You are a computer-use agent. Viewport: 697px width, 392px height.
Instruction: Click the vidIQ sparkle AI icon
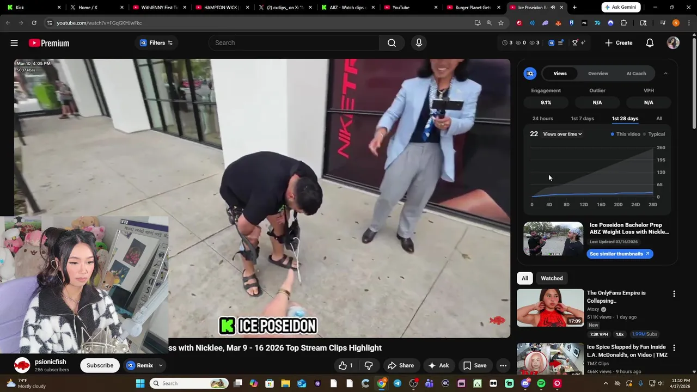583,42
